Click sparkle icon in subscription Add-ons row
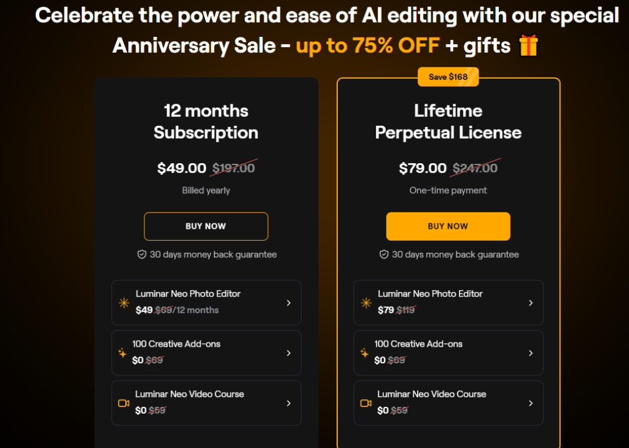This screenshot has width=629, height=448. click(x=122, y=353)
